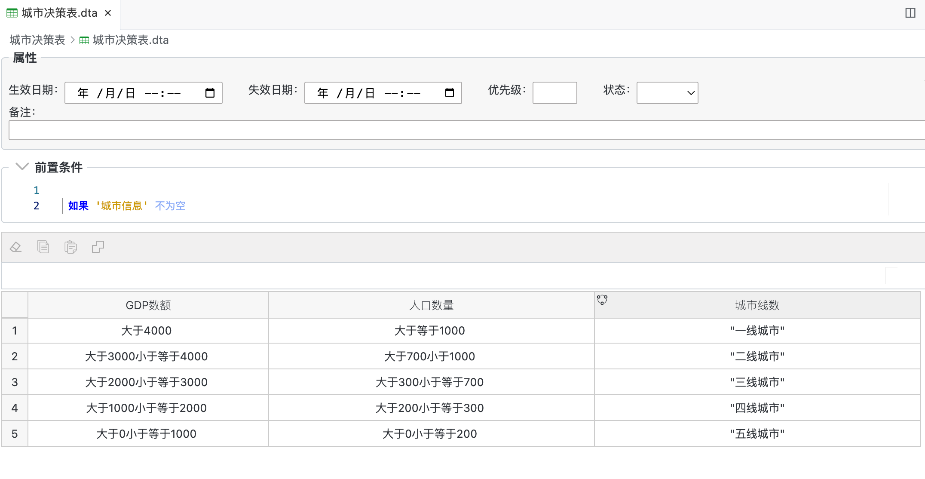Close the 城市决策表.dta tab
This screenshot has width=925, height=479.
tap(108, 13)
